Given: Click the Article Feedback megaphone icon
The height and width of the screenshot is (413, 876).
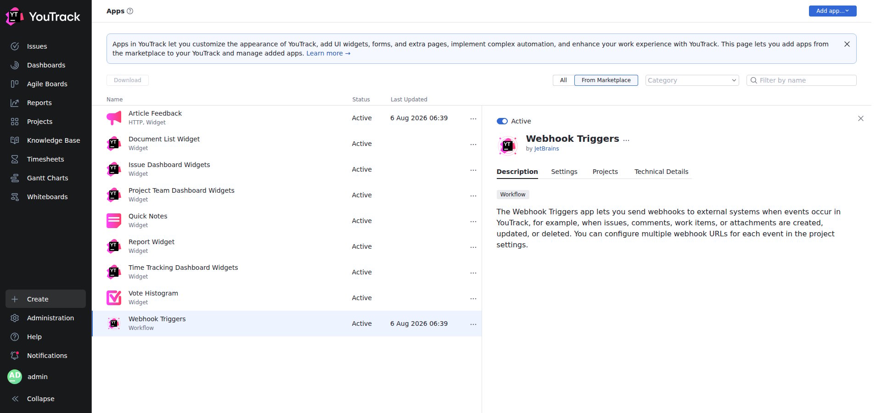Looking at the screenshot, I should [114, 118].
